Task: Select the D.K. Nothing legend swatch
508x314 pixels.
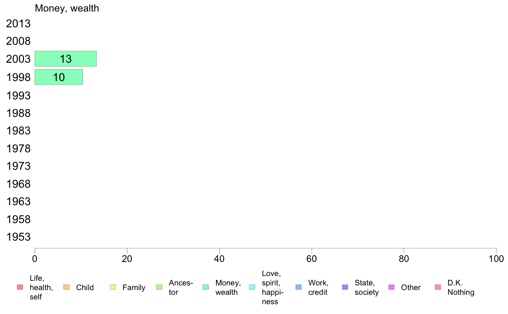Action: (438, 287)
